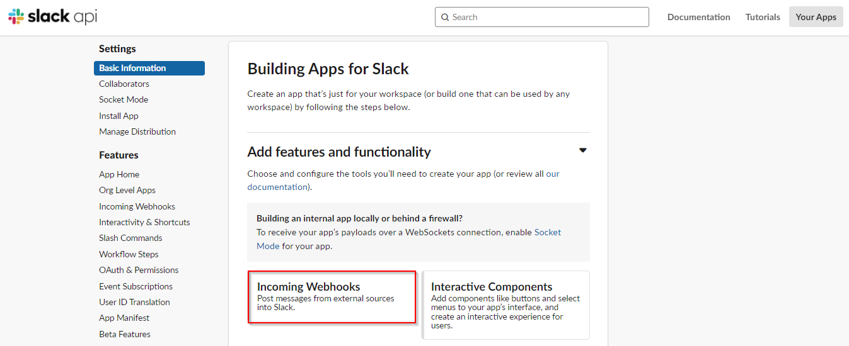Viewport: 849px width, 346px height.
Task: Collapse Add features and functionality arrow
Action: [x=583, y=150]
